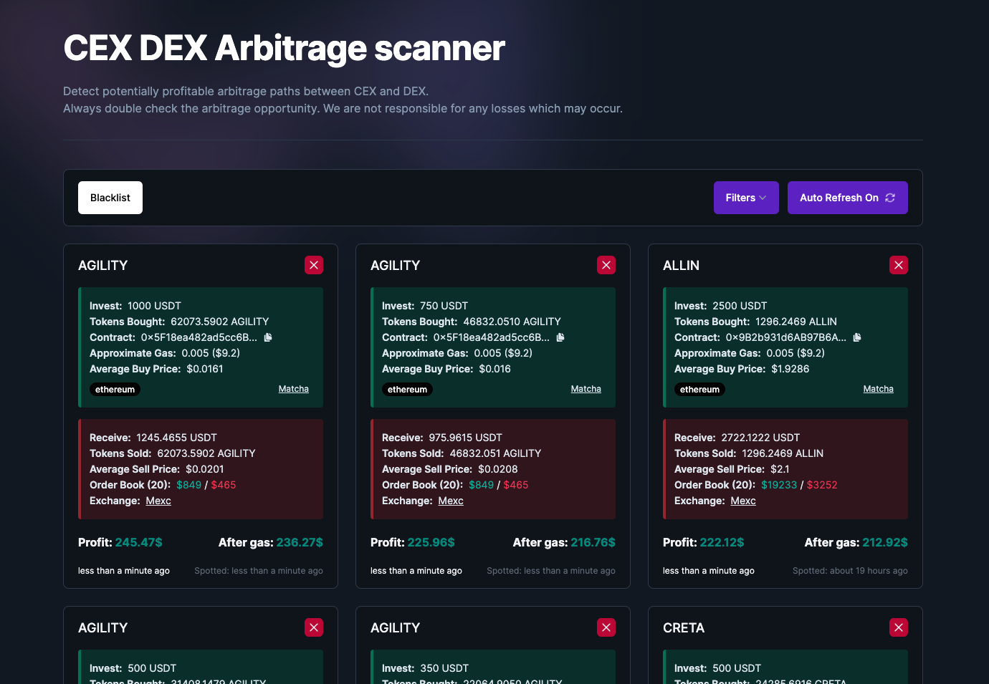Visit Mexc exchange from ALLIN card

point(743,501)
